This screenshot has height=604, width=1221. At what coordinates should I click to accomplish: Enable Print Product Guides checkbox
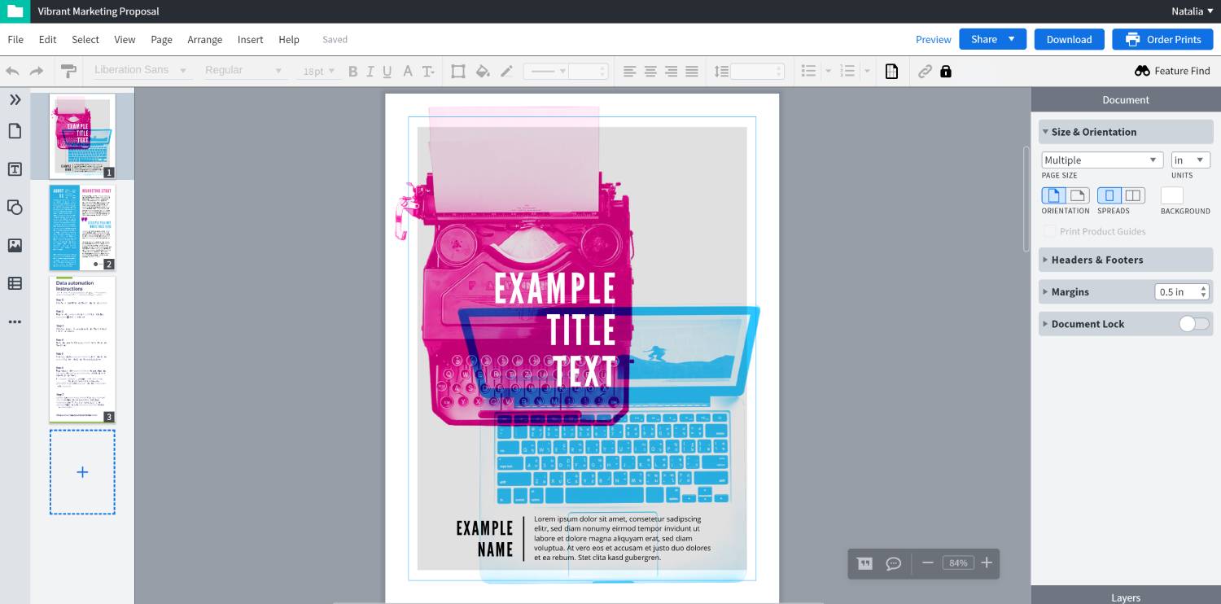1050,231
